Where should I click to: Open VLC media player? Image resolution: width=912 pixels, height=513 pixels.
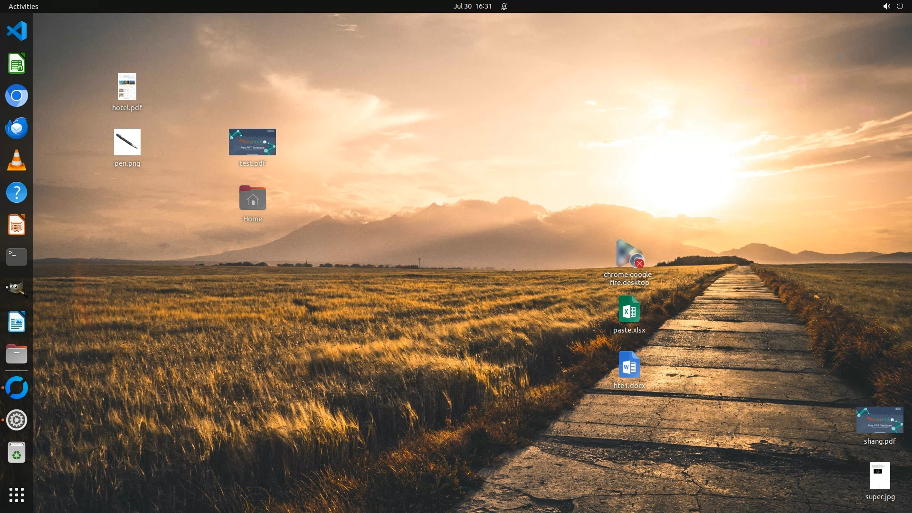(x=17, y=161)
